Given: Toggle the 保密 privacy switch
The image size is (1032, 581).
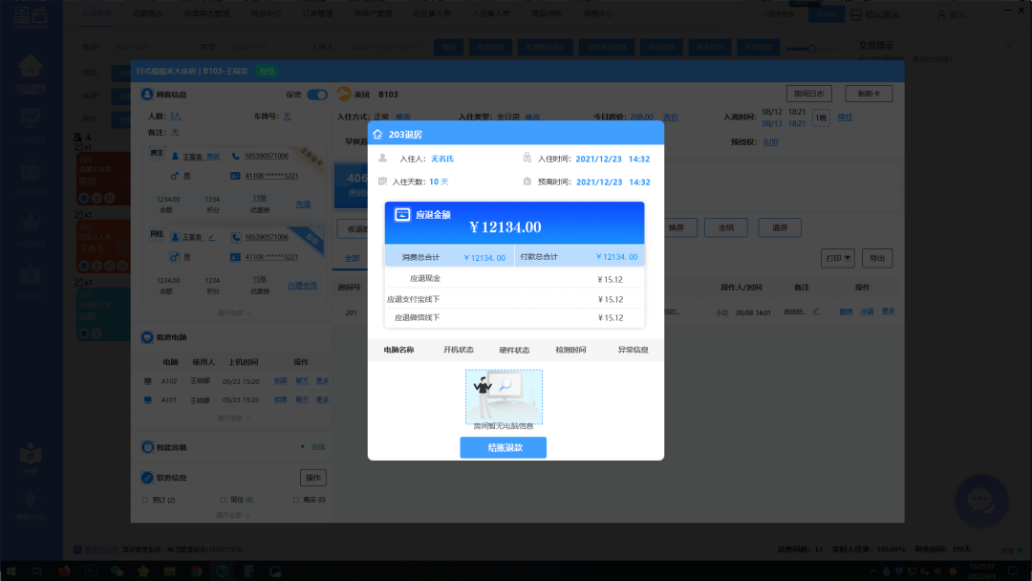Looking at the screenshot, I should 317,95.
